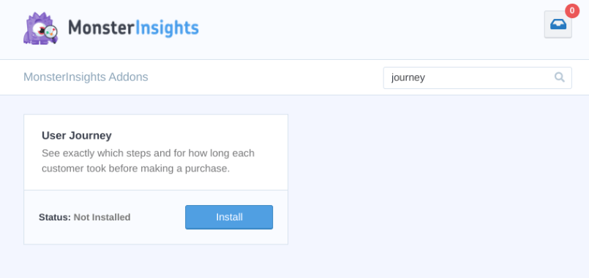Click the white upper section of the addon card

click(x=156, y=152)
